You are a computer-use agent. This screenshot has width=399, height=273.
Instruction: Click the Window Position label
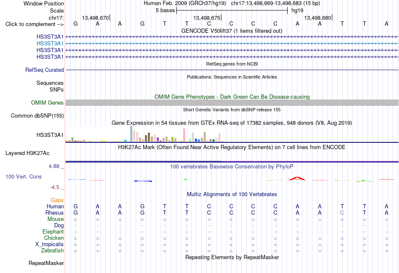click(x=44, y=3)
